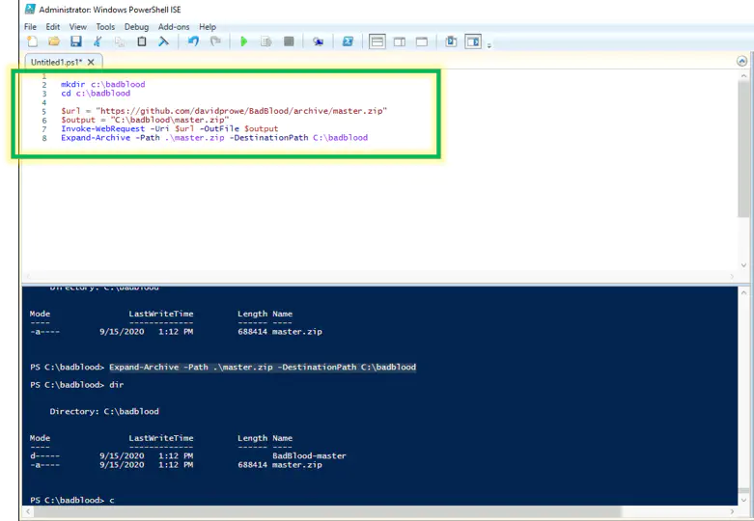Image resolution: width=754 pixels, height=521 pixels.
Task: Click the highlighted Expand-Archive command in console
Action: pyautogui.click(x=263, y=368)
